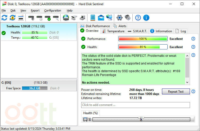200x131 pixels.
Task: Click the refresh icon with yellow warning sign
Action: coord(13,18)
